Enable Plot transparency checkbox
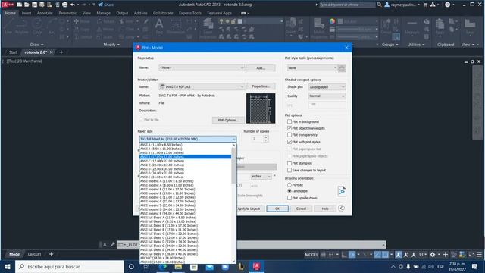 point(289,135)
